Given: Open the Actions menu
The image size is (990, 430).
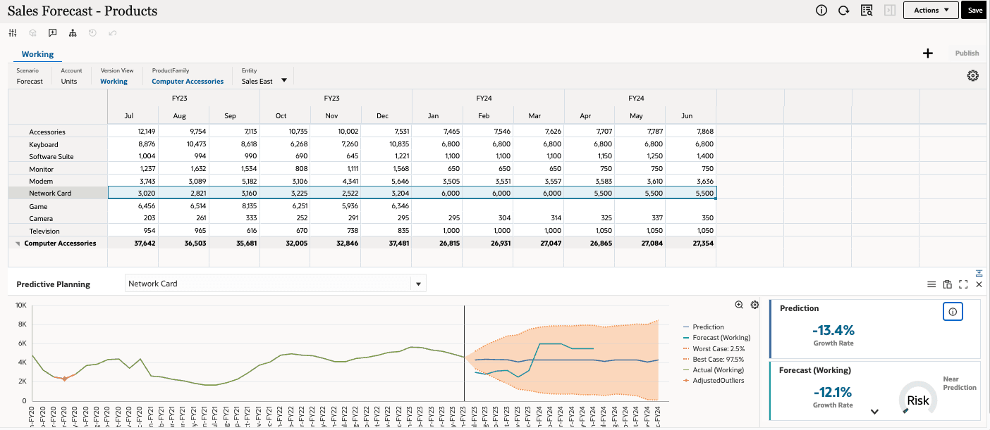Looking at the screenshot, I should point(931,10).
